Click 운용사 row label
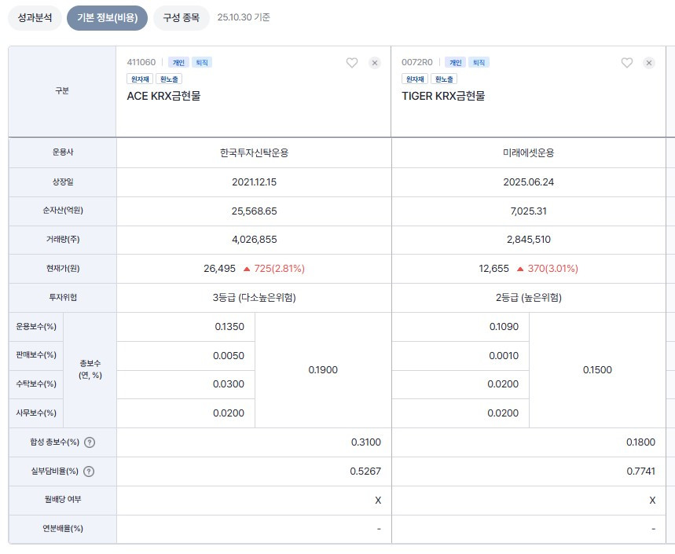This screenshot has height=554, width=675. point(63,152)
